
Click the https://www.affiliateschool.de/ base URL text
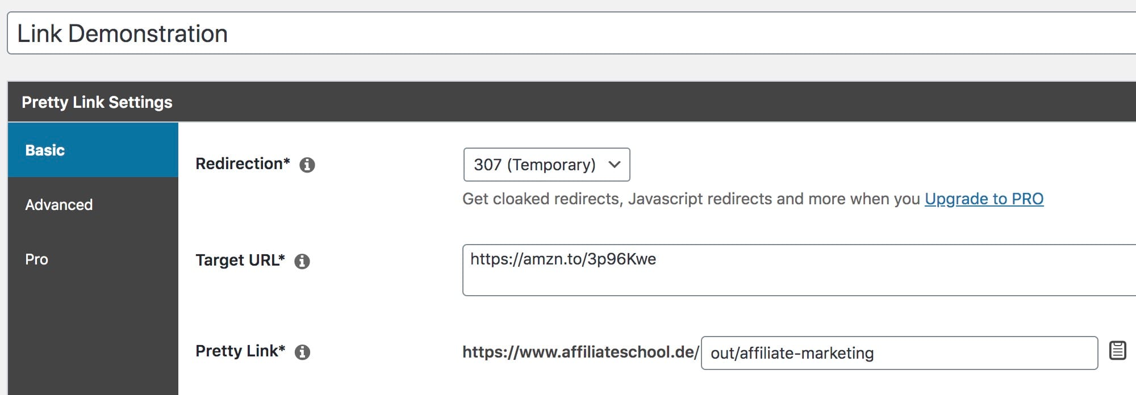point(580,352)
